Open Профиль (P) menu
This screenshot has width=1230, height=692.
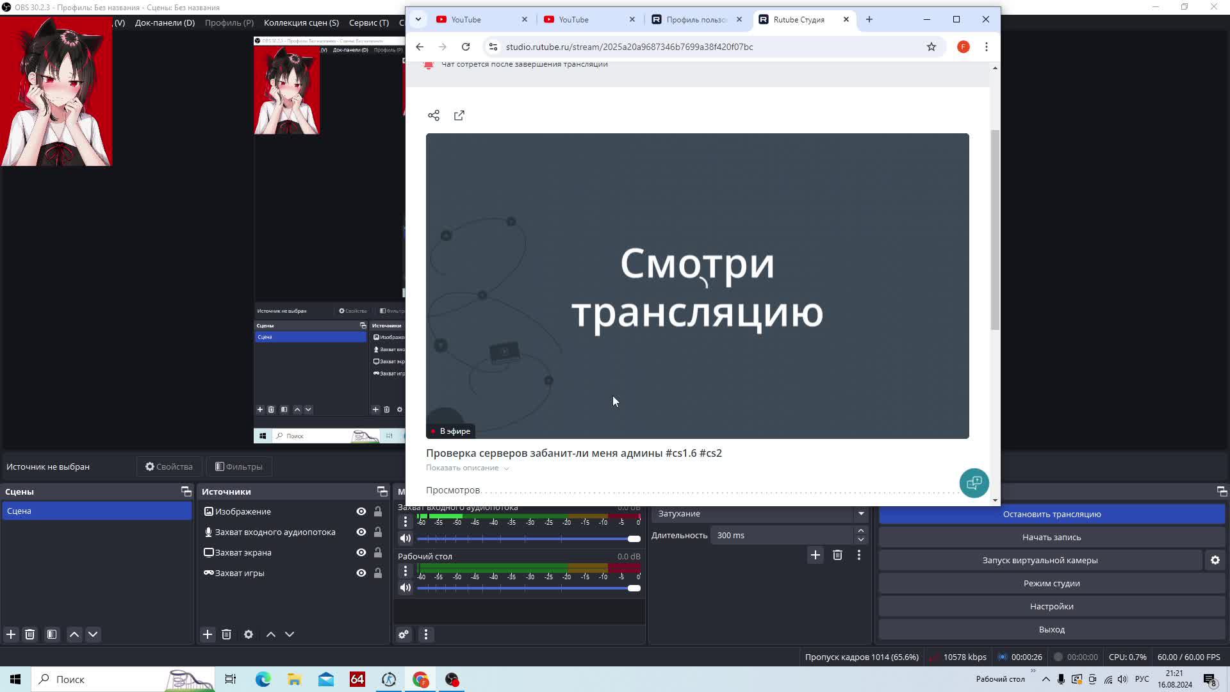pos(229,22)
